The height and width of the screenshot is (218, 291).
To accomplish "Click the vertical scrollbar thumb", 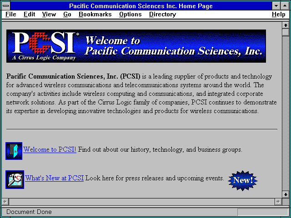I will (x=286, y=32).
